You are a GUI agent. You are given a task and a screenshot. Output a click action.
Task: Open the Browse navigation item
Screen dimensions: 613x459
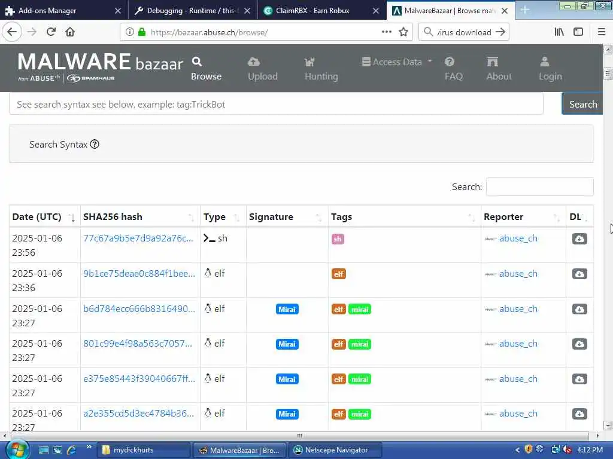click(x=206, y=69)
